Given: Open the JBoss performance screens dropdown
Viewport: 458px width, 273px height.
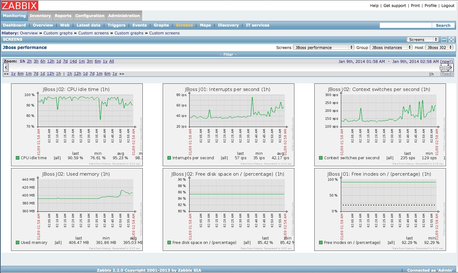Looking at the screenshot, I should pos(323,47).
